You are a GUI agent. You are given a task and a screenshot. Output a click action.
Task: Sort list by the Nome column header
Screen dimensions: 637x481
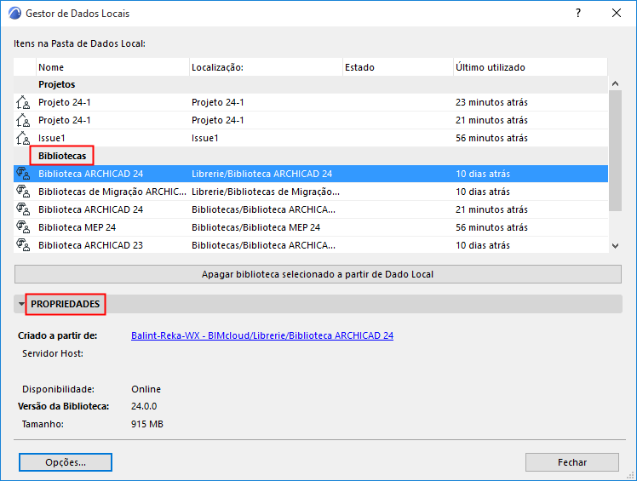pyautogui.click(x=113, y=67)
